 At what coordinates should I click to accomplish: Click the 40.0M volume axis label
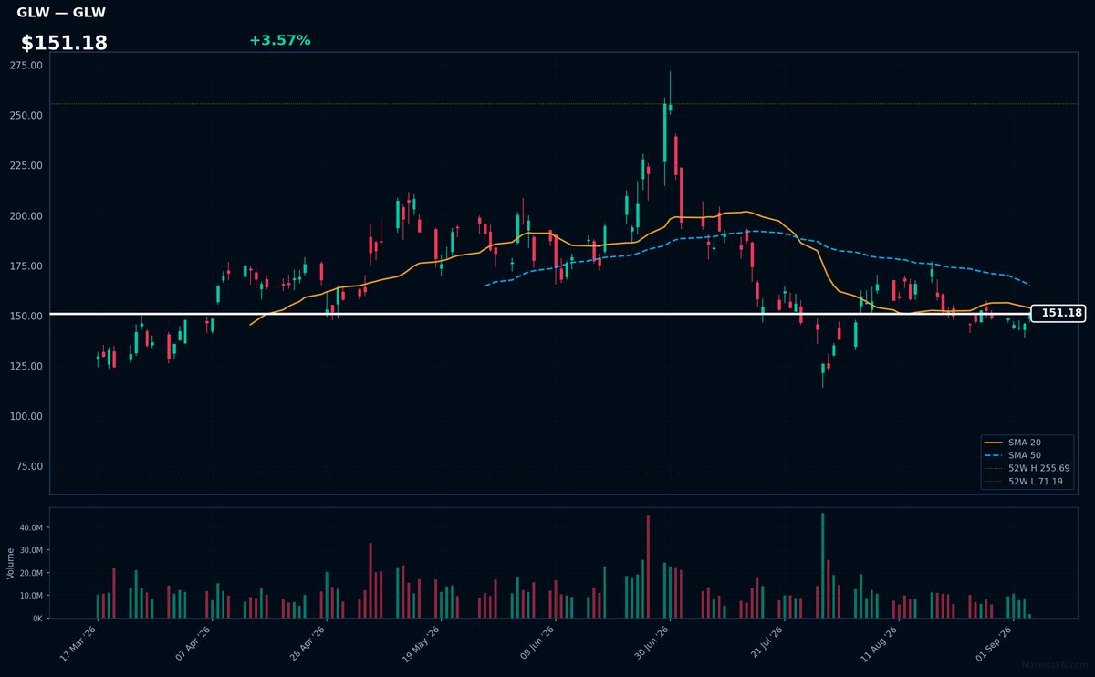pyautogui.click(x=31, y=527)
